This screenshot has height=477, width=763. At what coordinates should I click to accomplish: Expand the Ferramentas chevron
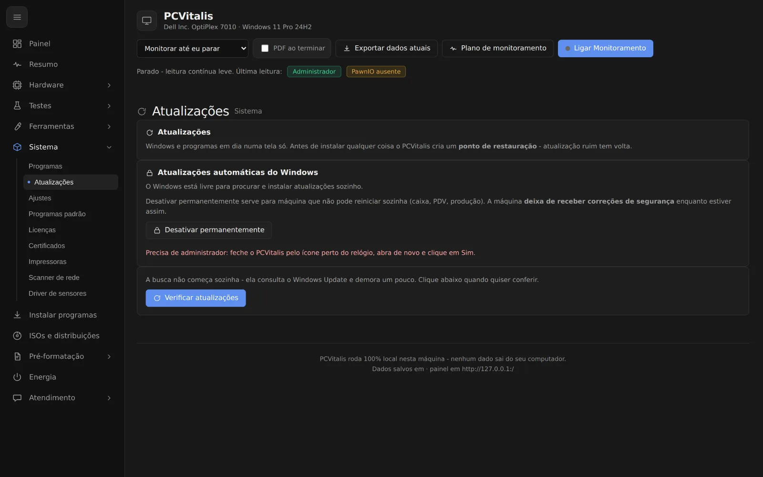[x=109, y=126]
